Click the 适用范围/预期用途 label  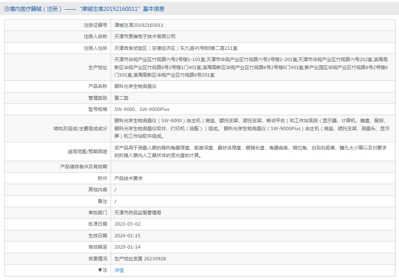(x=87, y=152)
